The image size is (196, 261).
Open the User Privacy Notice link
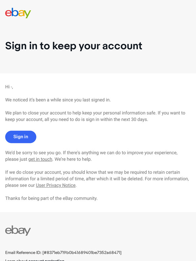pyautogui.click(x=56, y=185)
